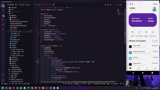Open errors and warnings count

[18, 84]
